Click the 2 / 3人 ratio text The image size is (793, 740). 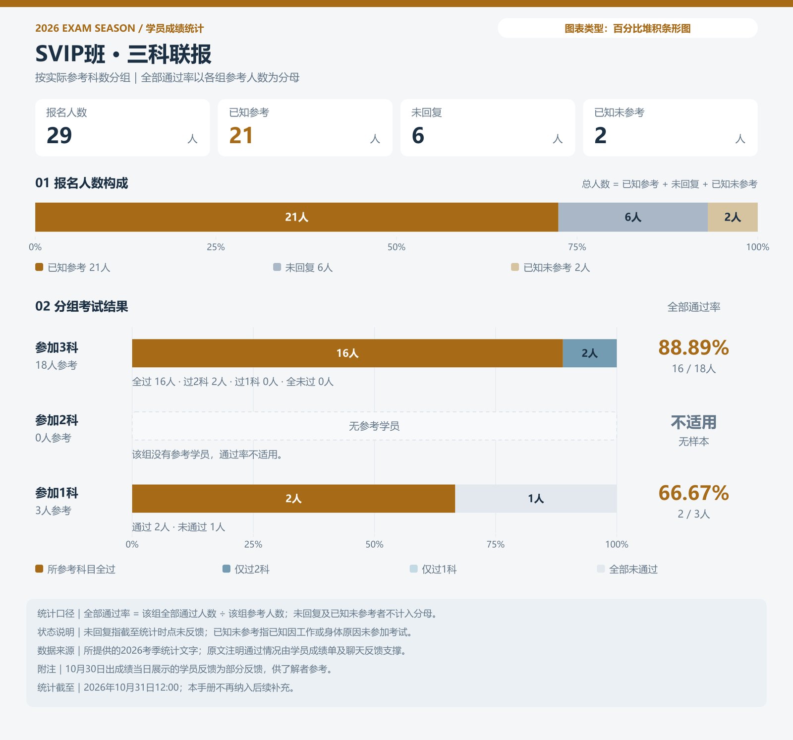[x=693, y=513]
